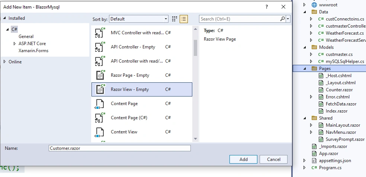366x177 pixels.
Task: Click the help question mark icon
Action: click(267, 7)
